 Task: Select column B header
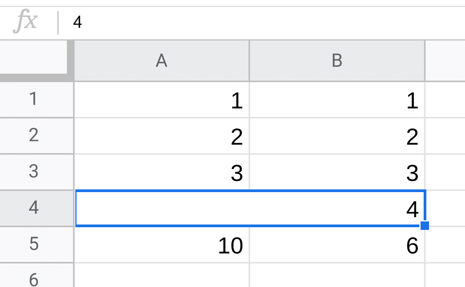pos(337,61)
